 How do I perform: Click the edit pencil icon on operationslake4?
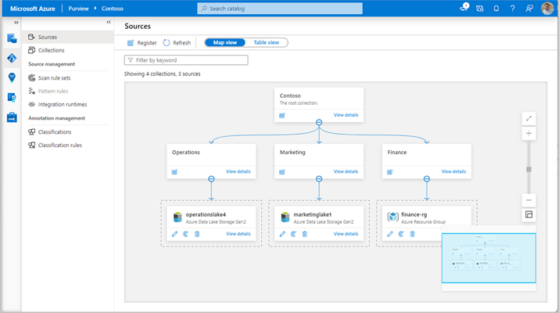[x=174, y=234]
